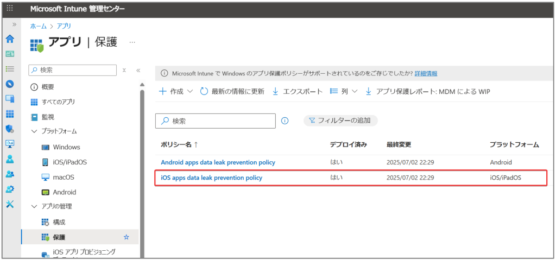Open the app launcher waffle icon
556x260 pixels.
click(x=10, y=9)
